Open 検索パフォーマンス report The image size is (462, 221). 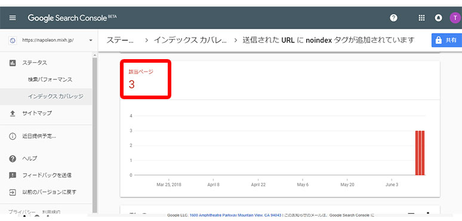[x=50, y=79]
